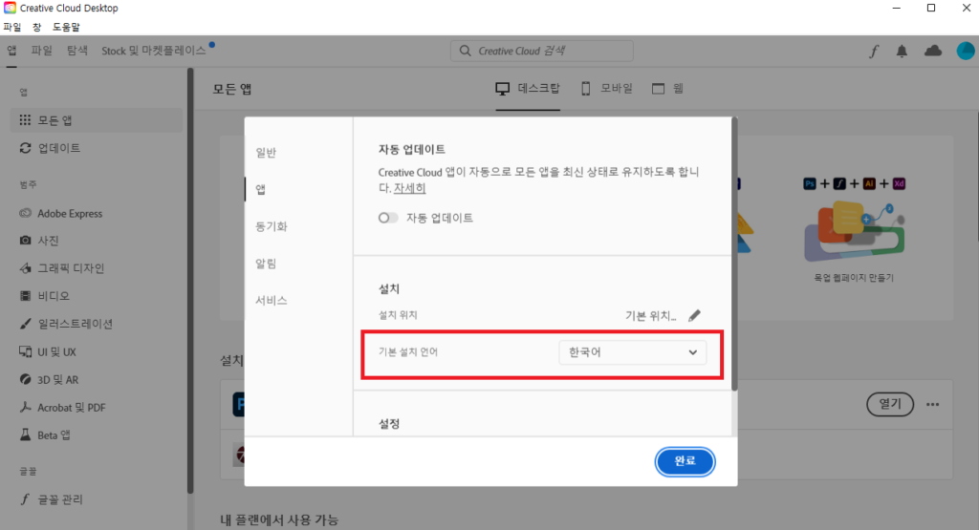Minimize the Creative Cloud Desktop window

pyautogui.click(x=897, y=8)
